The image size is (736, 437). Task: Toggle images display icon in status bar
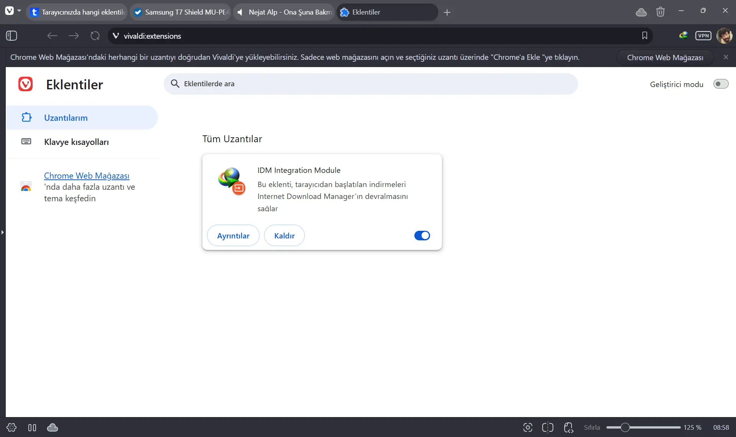pos(548,427)
